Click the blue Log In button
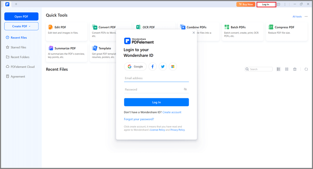 tap(156, 102)
